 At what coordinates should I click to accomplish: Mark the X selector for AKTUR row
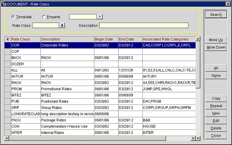point(8,76)
